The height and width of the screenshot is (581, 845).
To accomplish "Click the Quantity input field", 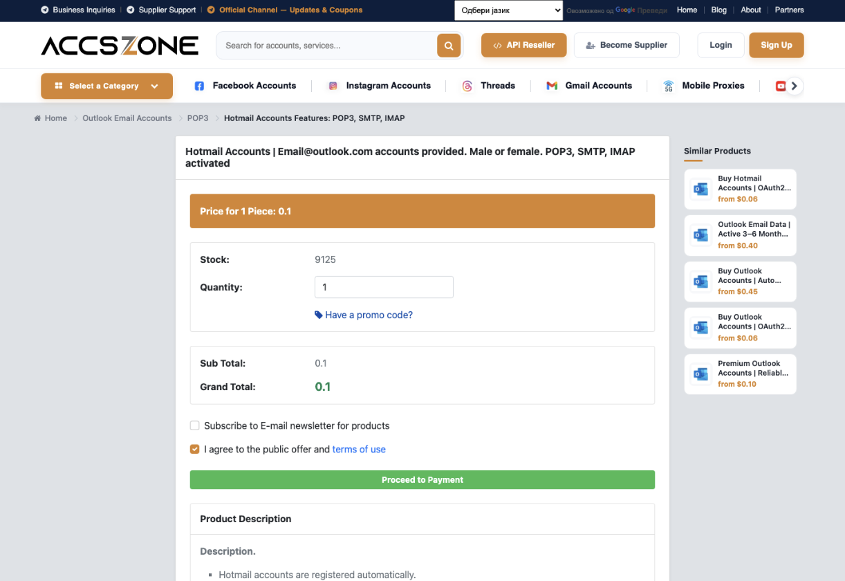I will click(x=384, y=287).
